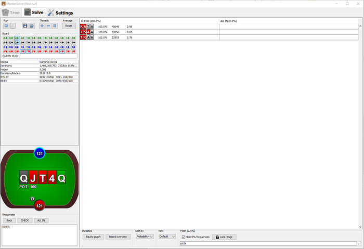Select the Nine of diamonds board card
This screenshot has width=364, height=249.
point(34,47)
